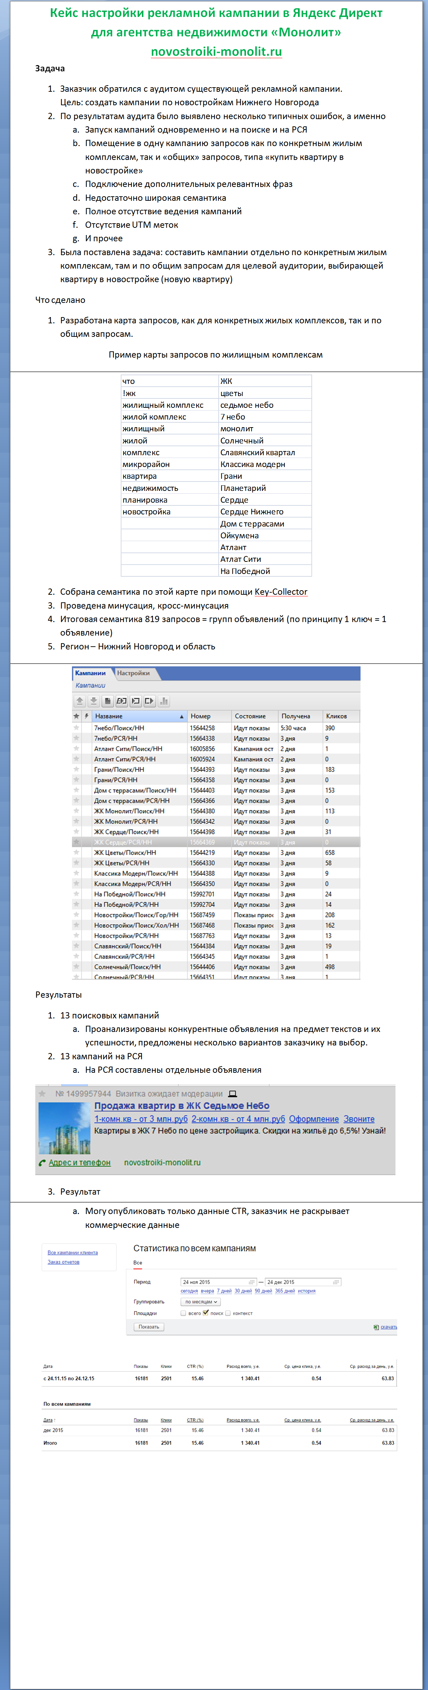Screen dimensions: 428x1690
Task: Click the Получена column header
Action: [x=300, y=717]
